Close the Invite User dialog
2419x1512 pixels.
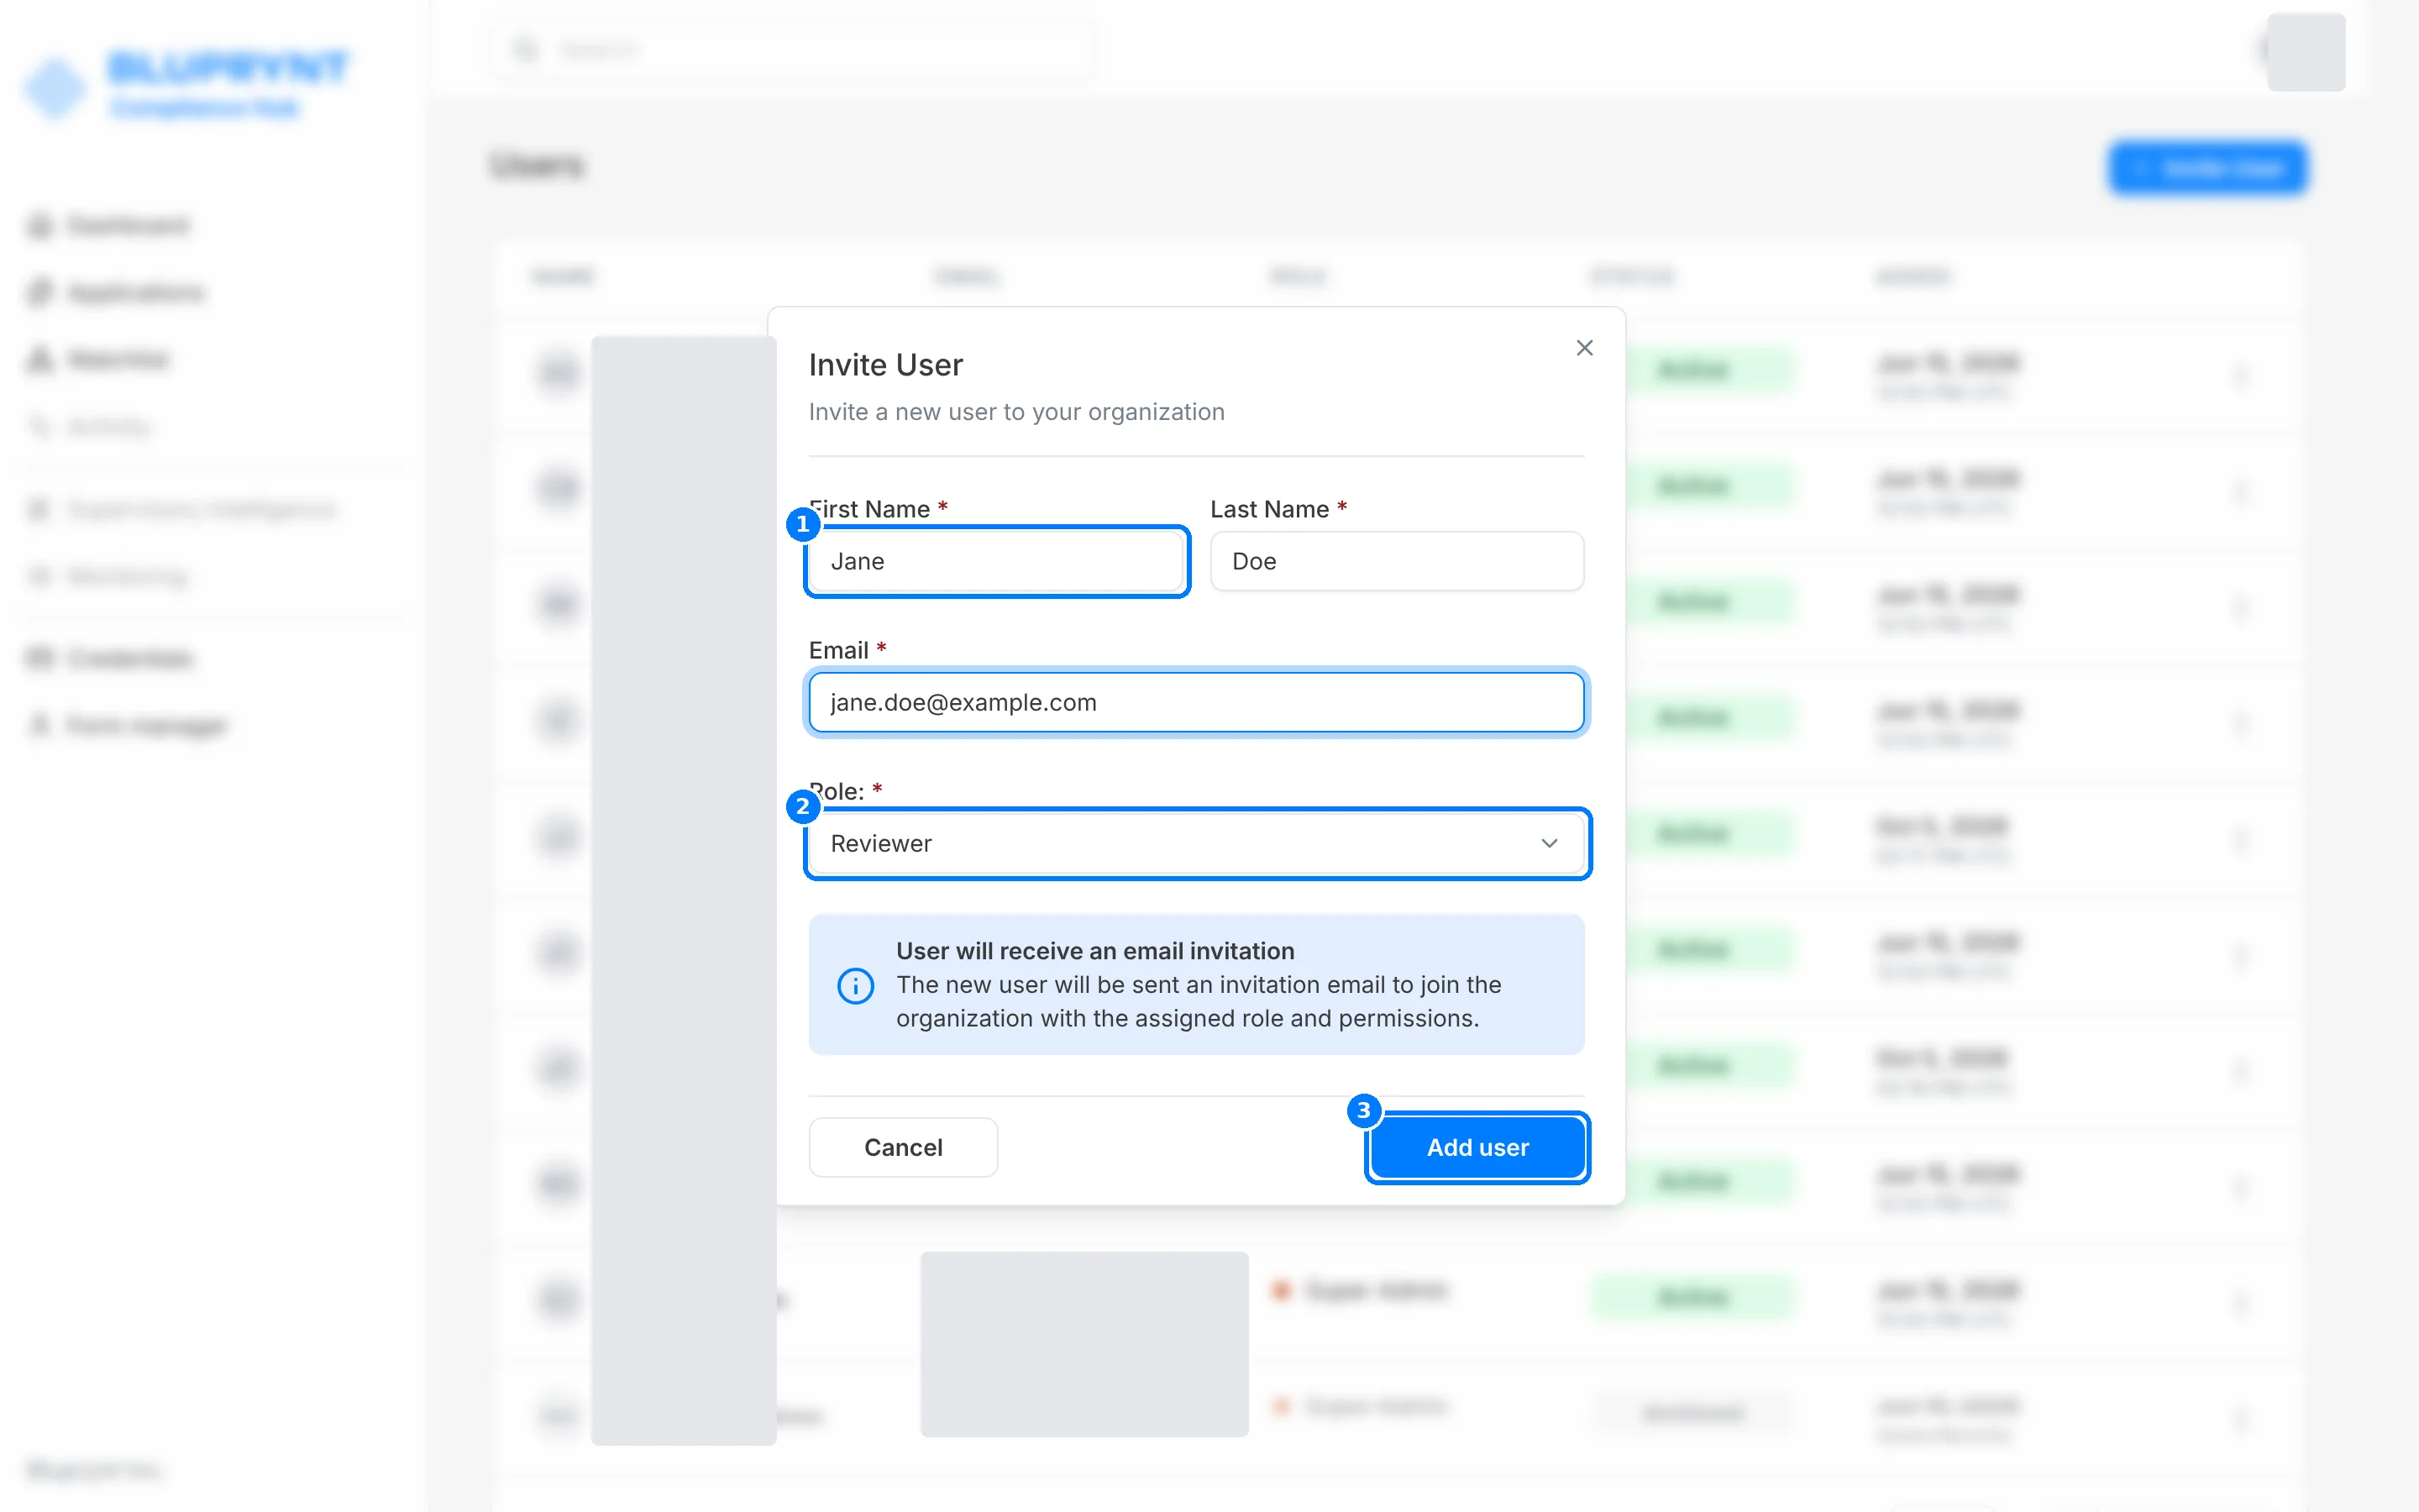tap(1584, 348)
